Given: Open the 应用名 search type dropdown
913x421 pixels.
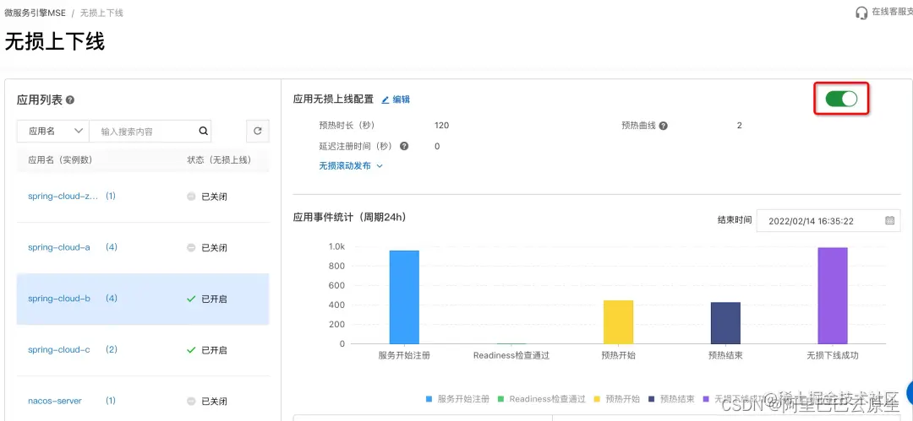Looking at the screenshot, I should coord(53,132).
